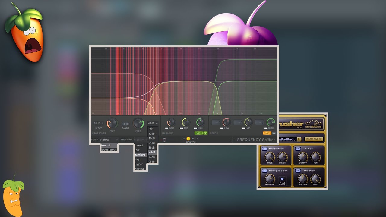Click the Main Out MID level knob
Viewport: 386px width, 217px height.
point(185,122)
